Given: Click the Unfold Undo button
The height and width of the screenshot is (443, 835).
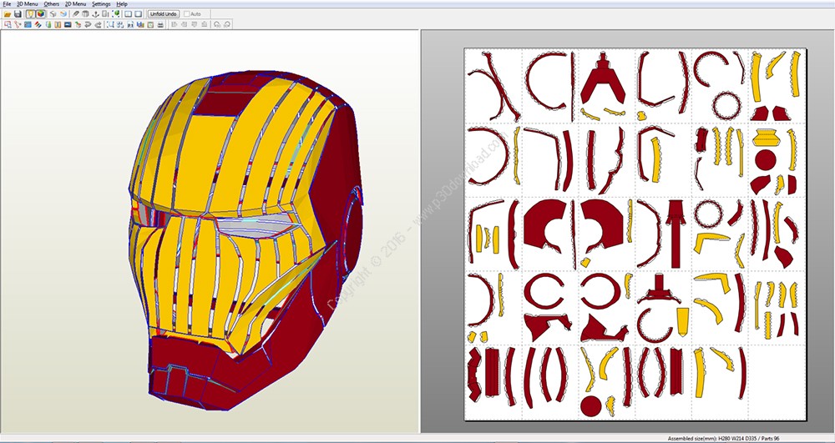Looking at the screenshot, I should pos(164,14).
